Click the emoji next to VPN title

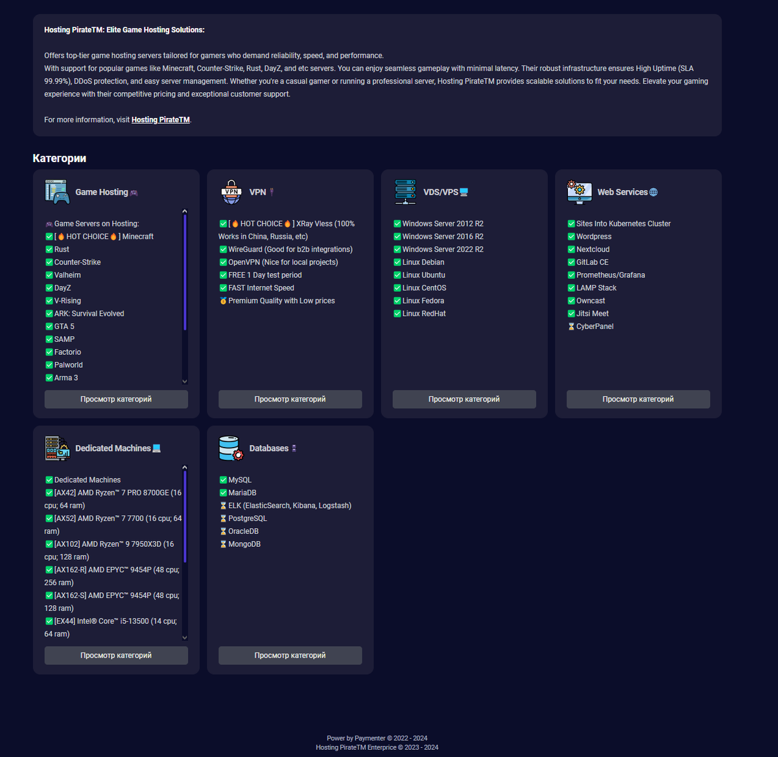pyautogui.click(x=272, y=193)
